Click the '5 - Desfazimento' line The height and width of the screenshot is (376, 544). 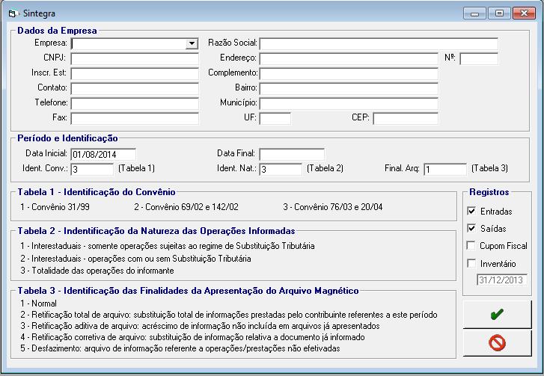coord(180,348)
